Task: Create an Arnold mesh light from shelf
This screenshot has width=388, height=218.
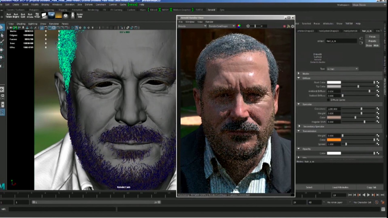Action: pos(65,15)
